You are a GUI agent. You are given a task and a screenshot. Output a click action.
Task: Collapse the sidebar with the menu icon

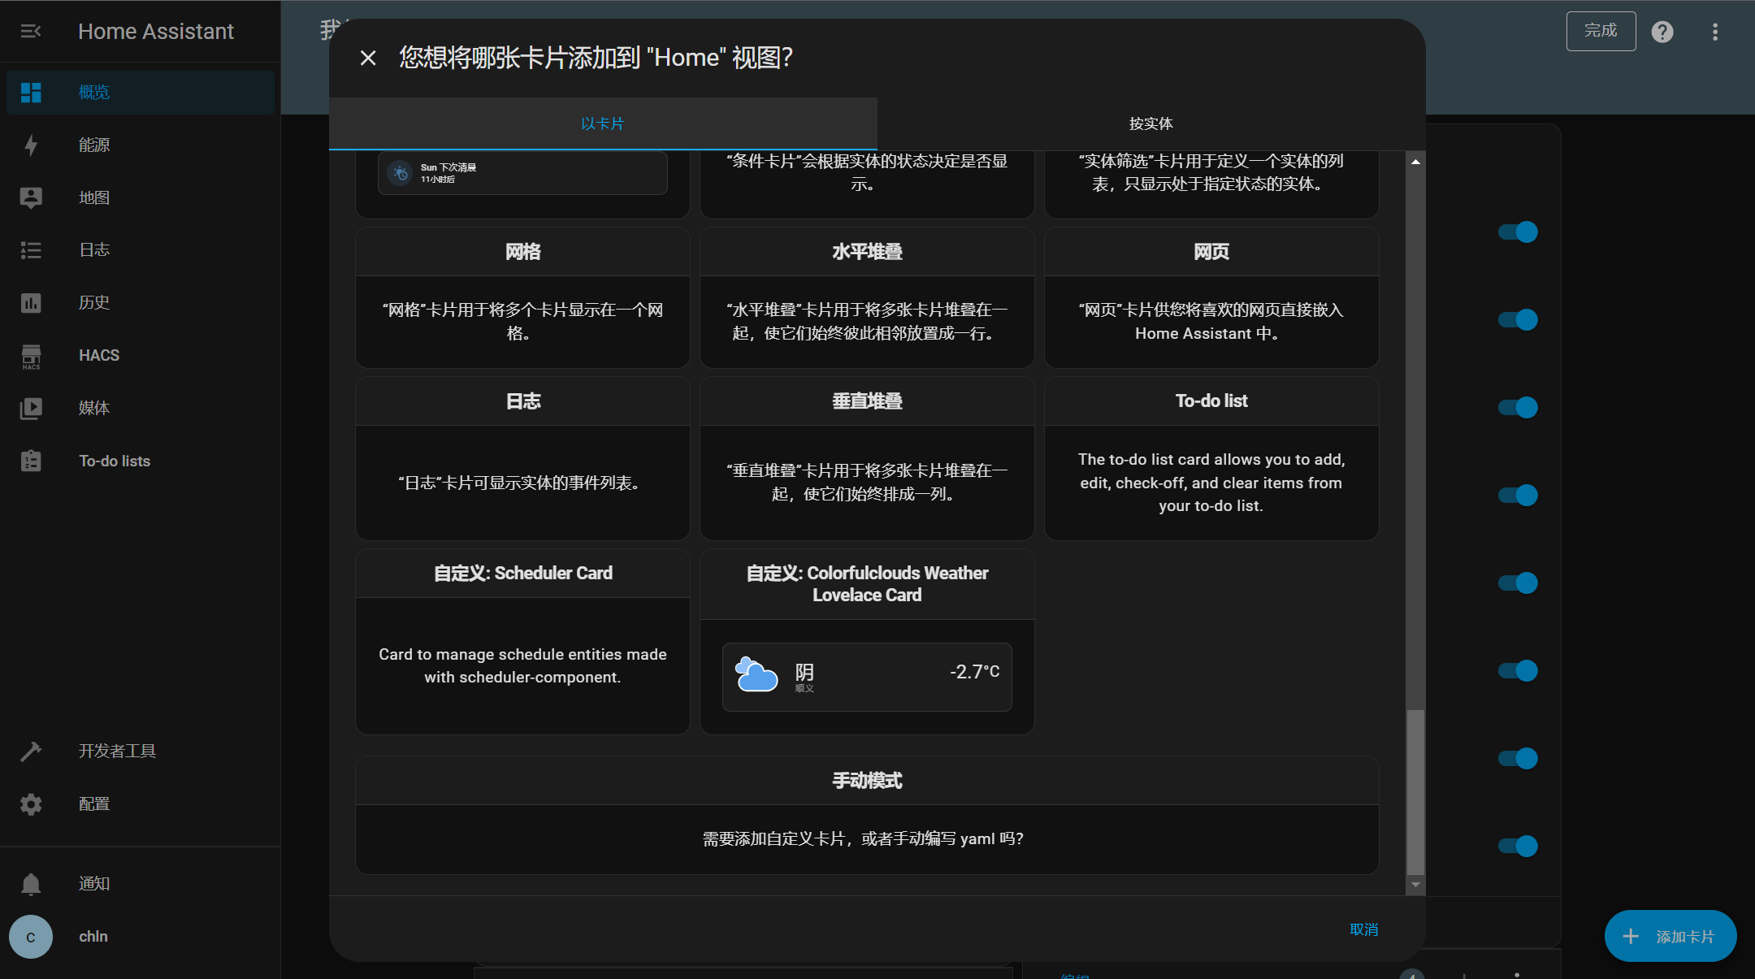click(31, 31)
